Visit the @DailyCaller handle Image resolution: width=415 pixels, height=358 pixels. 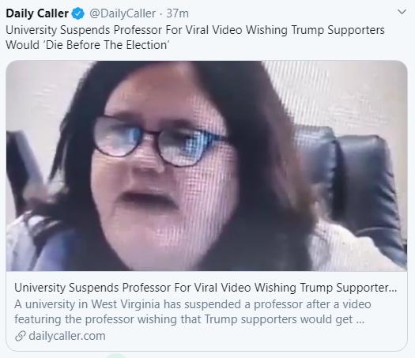pos(123,13)
